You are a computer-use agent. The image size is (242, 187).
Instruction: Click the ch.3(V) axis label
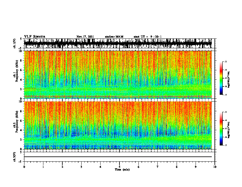coord(15,157)
